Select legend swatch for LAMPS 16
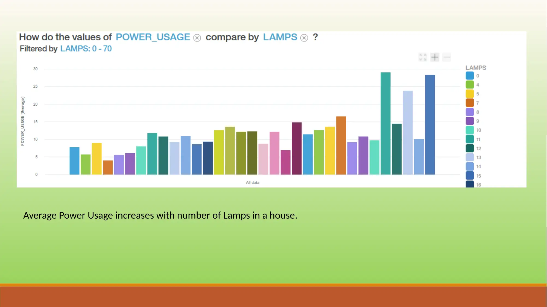Viewport: 547px width, 307px height. coord(470,184)
